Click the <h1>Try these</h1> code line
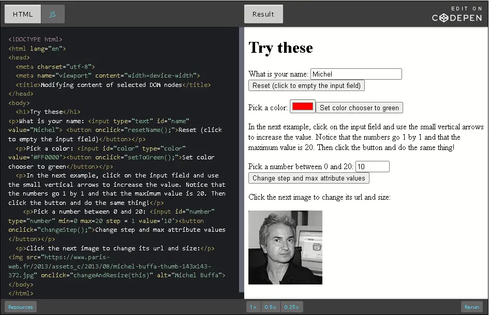The height and width of the screenshot is (315, 489). point(48,112)
